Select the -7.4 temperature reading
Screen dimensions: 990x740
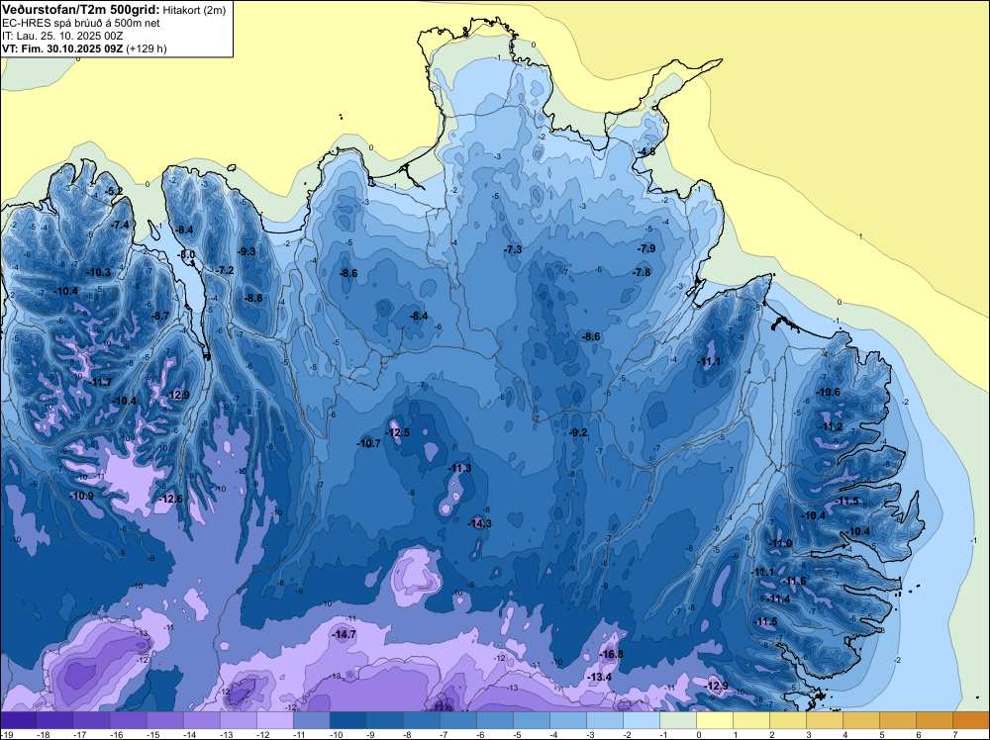pyautogui.click(x=120, y=225)
